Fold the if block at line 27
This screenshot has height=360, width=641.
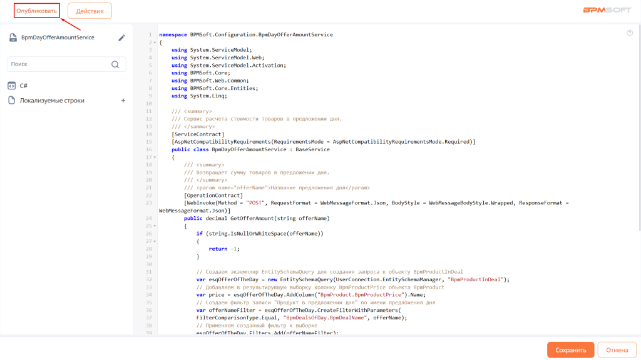pos(154,241)
